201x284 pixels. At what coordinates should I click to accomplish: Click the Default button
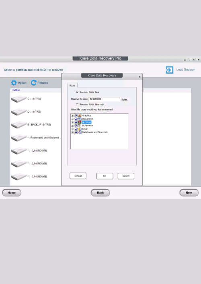[78, 176]
